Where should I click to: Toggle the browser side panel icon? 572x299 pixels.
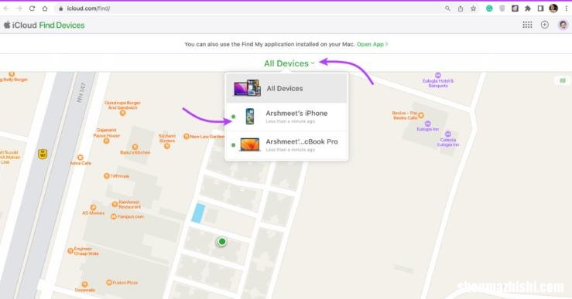(x=540, y=8)
